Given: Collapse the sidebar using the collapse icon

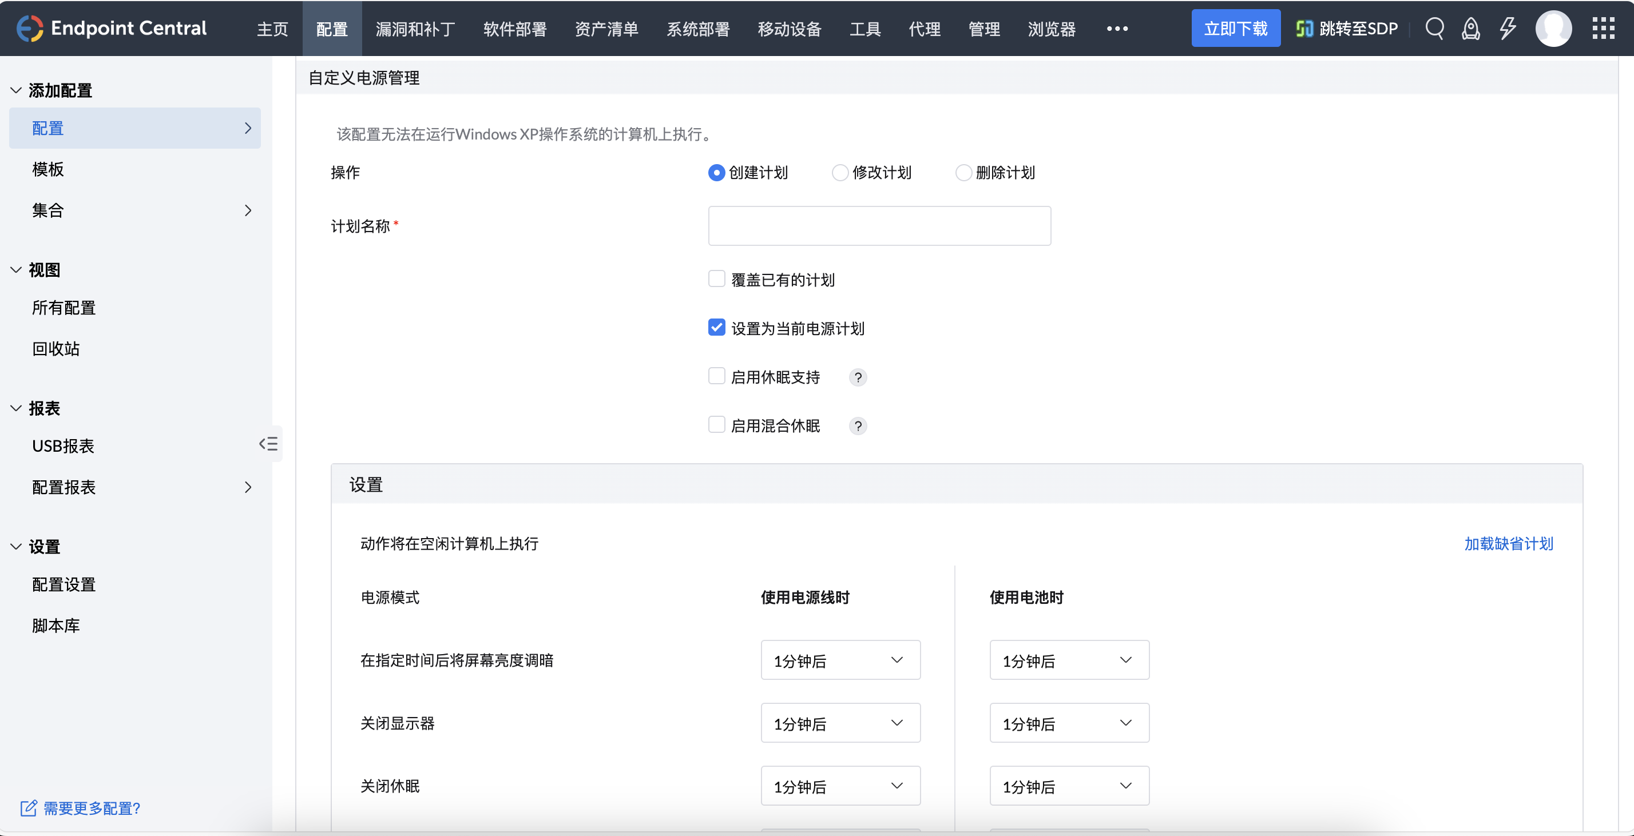Looking at the screenshot, I should 268,444.
